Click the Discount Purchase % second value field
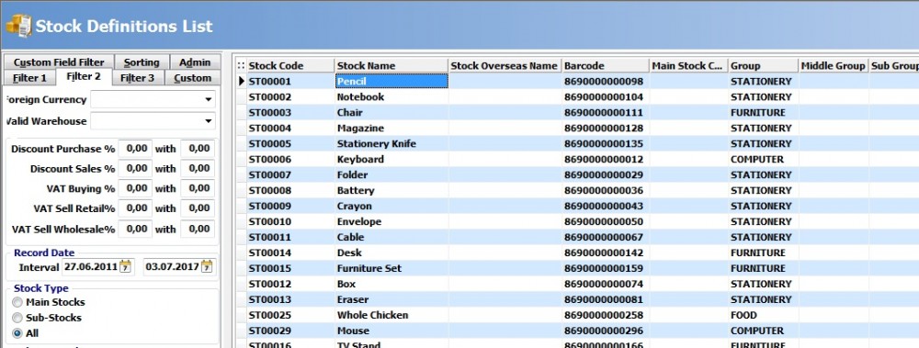The height and width of the screenshot is (348, 919). coord(198,149)
